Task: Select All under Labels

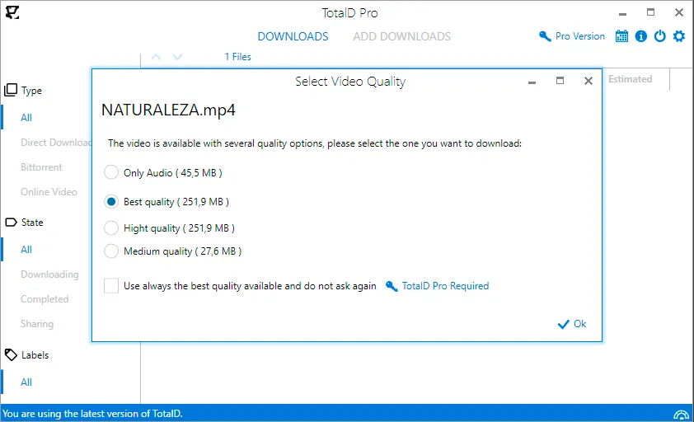Action: tap(26, 382)
